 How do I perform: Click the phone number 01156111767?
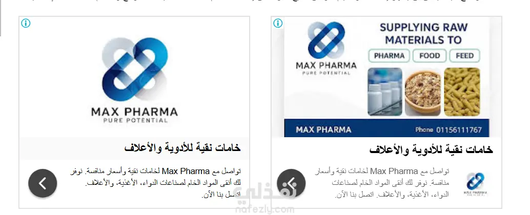pos(459,130)
